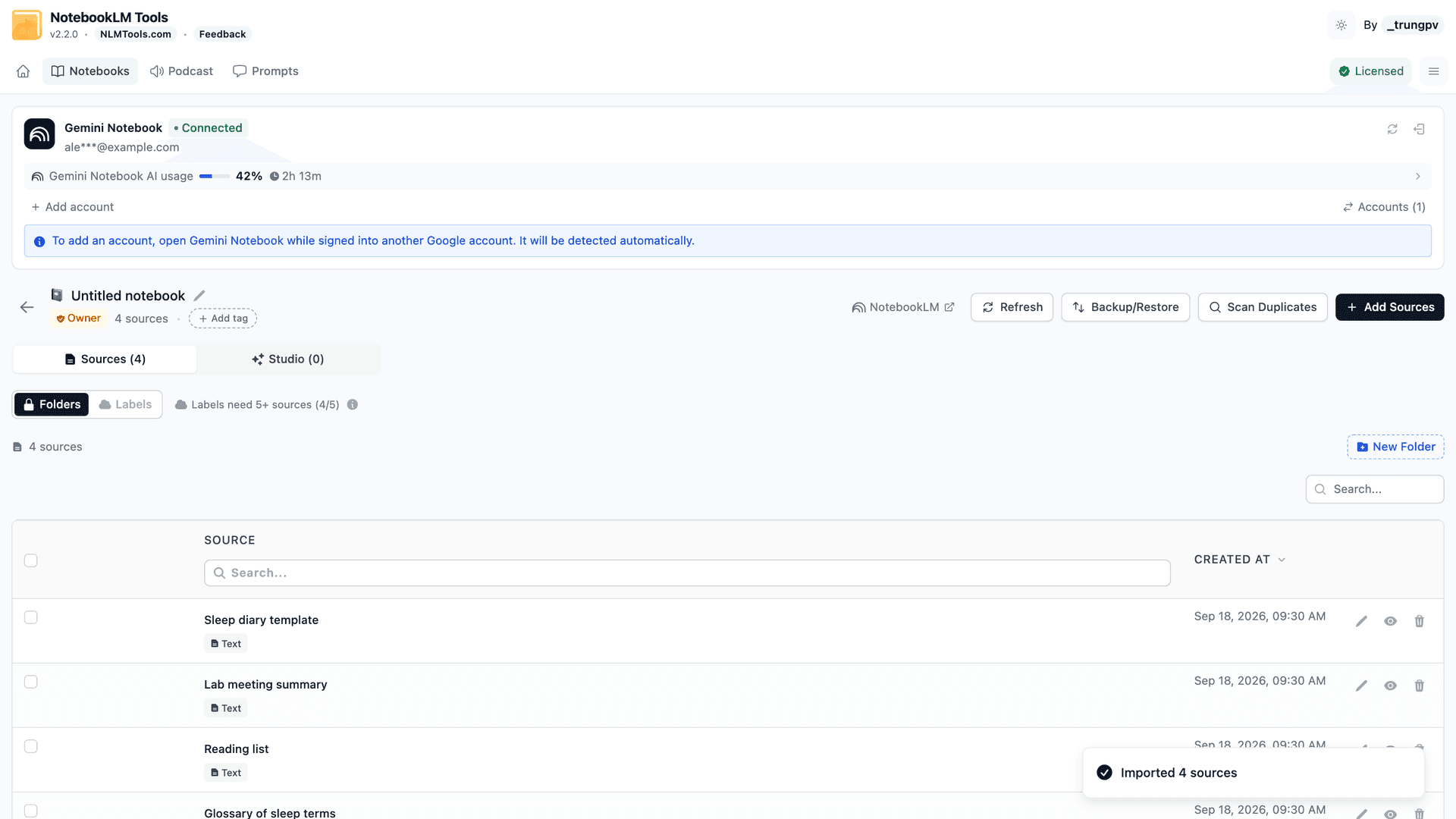Click Scan Duplicates button

(x=1263, y=307)
